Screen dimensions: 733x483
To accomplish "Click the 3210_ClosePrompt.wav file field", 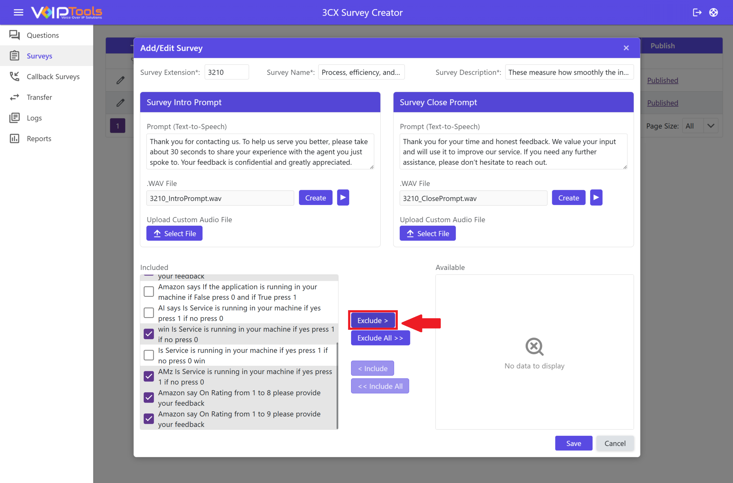I will 473,198.
